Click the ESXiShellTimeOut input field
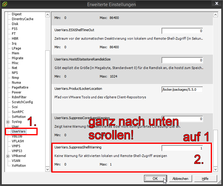This screenshot has height=186, width=223. coord(182,31)
